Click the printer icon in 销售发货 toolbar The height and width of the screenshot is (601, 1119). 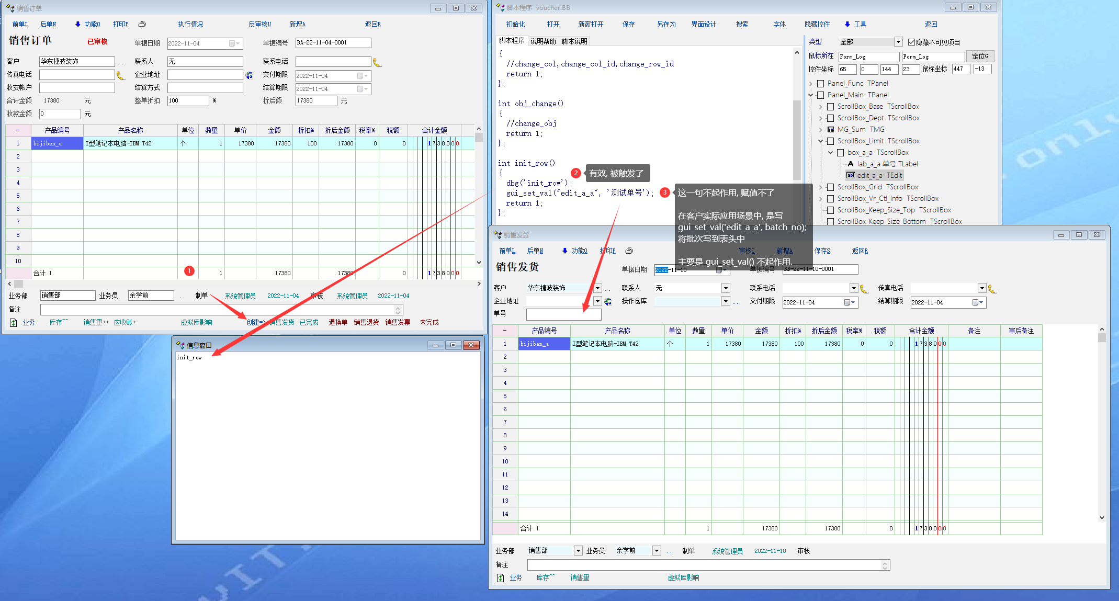point(629,251)
